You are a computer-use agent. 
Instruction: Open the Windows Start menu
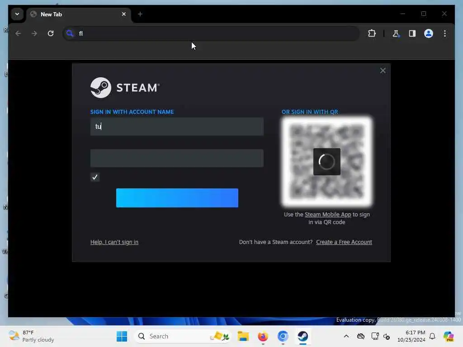coord(122,336)
